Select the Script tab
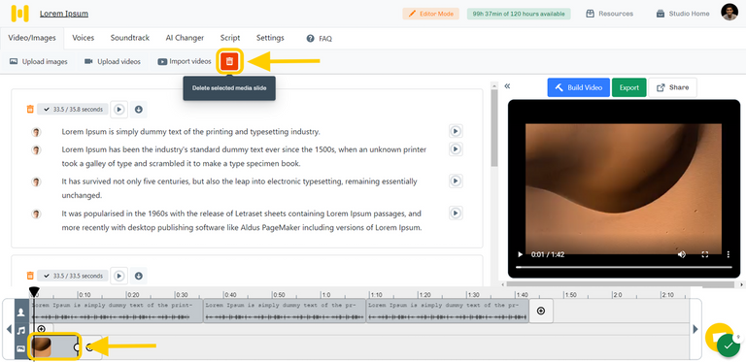This screenshot has height=362, width=746. [x=230, y=38]
